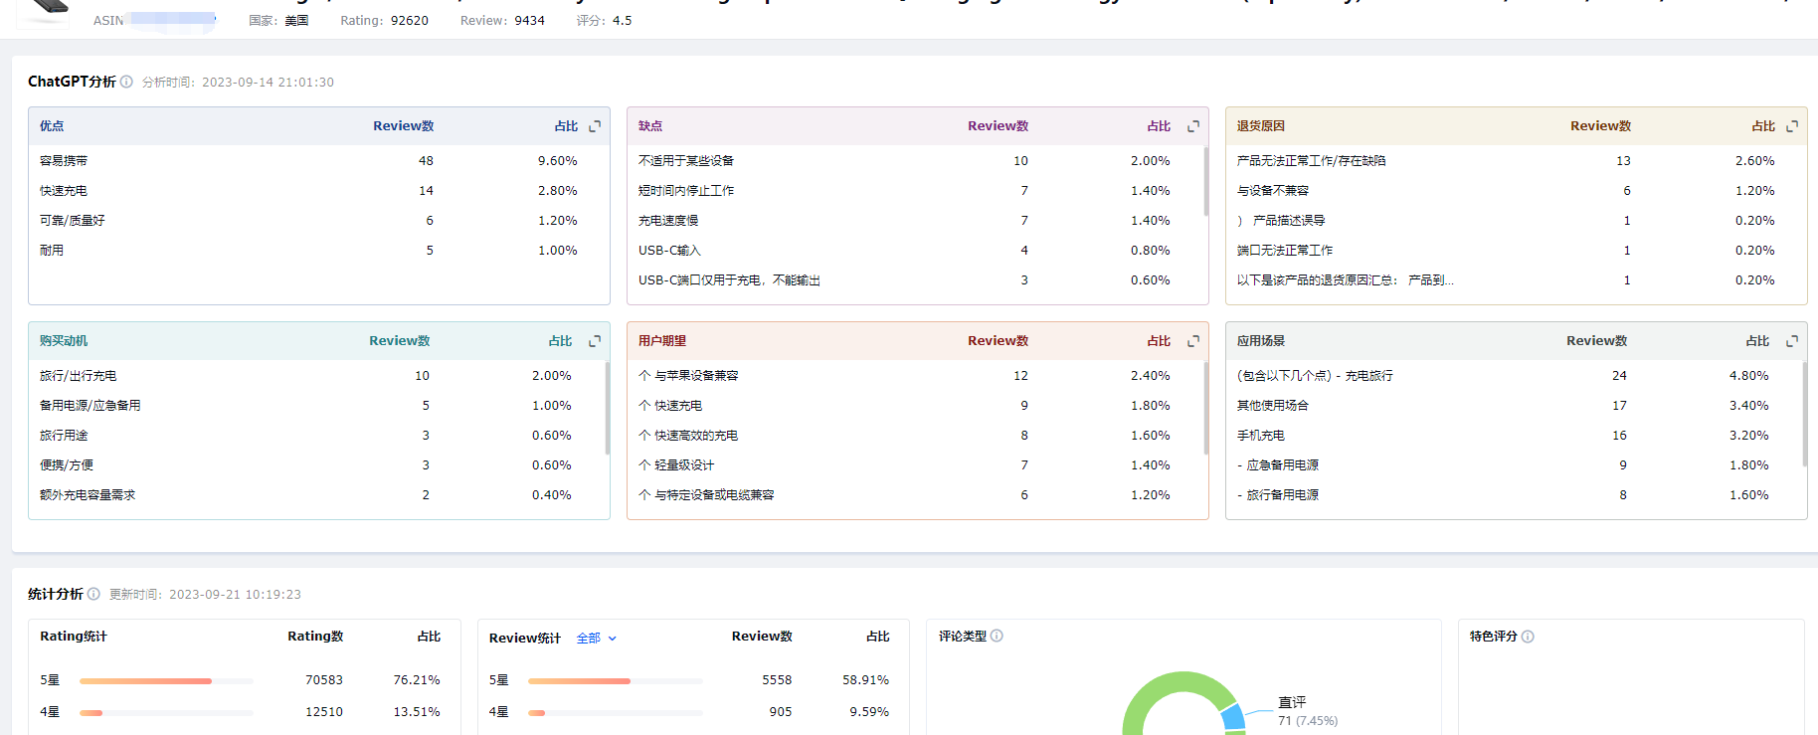Select the 便携/方便 row

tap(316, 465)
